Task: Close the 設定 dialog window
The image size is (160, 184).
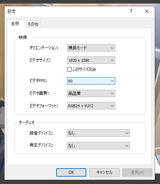Action: click(147, 11)
